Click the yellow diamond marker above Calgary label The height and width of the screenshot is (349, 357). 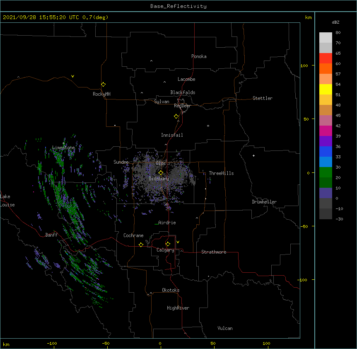click(168, 244)
